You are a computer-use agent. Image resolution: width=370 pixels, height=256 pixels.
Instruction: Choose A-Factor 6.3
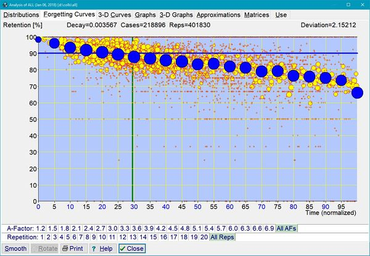245,228
